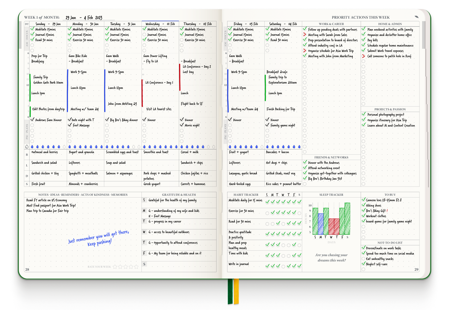Click the checkmark next to Big Bro's Bday dinner
The height and width of the screenshot is (310, 449).
click(x=107, y=120)
